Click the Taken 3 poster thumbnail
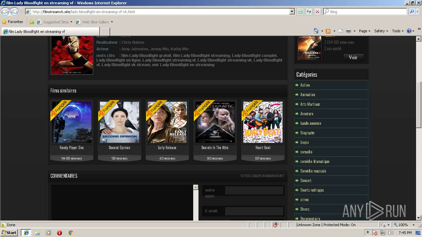This screenshot has width=422, height=237. 309,48
